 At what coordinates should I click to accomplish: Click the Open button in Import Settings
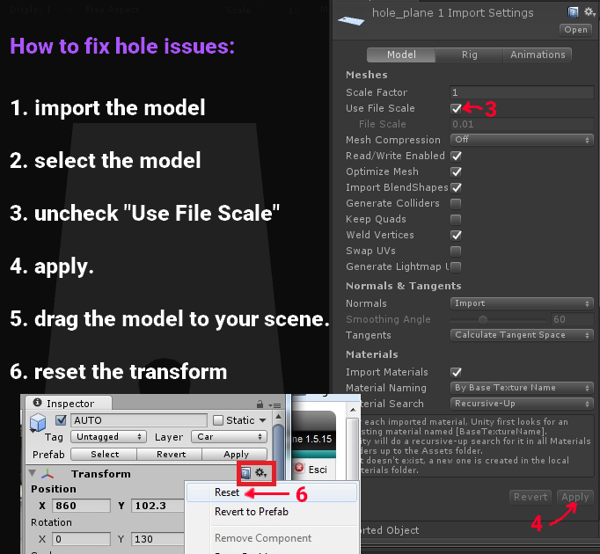pyautogui.click(x=575, y=30)
